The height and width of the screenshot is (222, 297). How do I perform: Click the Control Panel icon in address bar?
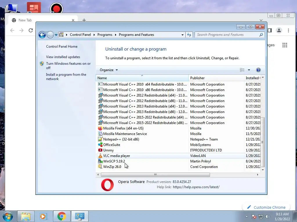61,35
